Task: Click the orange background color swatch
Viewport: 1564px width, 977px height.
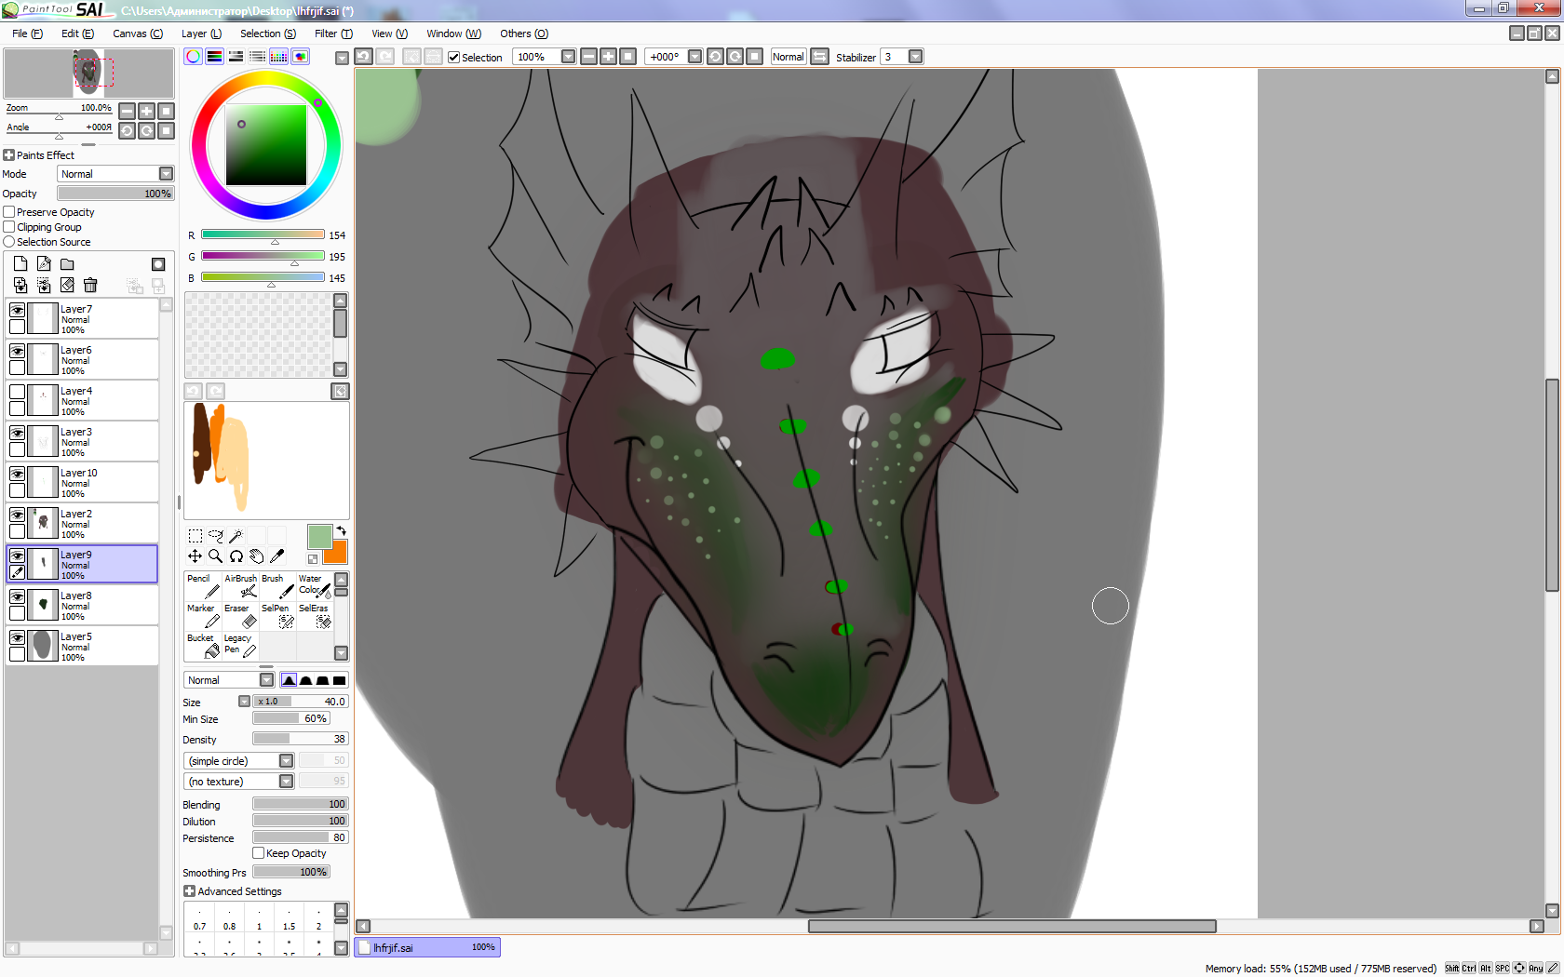Action: (337, 554)
